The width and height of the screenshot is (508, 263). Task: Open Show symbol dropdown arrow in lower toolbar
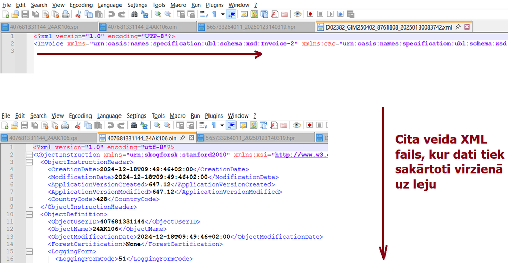point(222,125)
